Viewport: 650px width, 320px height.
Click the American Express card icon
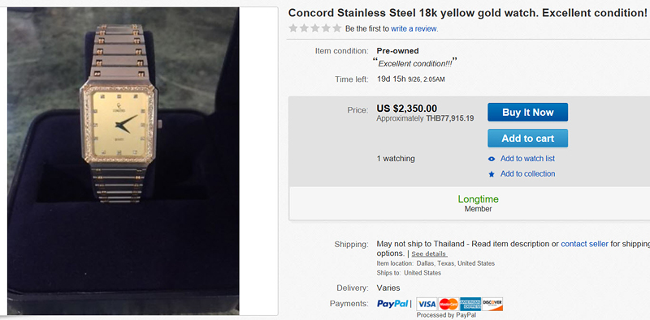click(x=470, y=305)
